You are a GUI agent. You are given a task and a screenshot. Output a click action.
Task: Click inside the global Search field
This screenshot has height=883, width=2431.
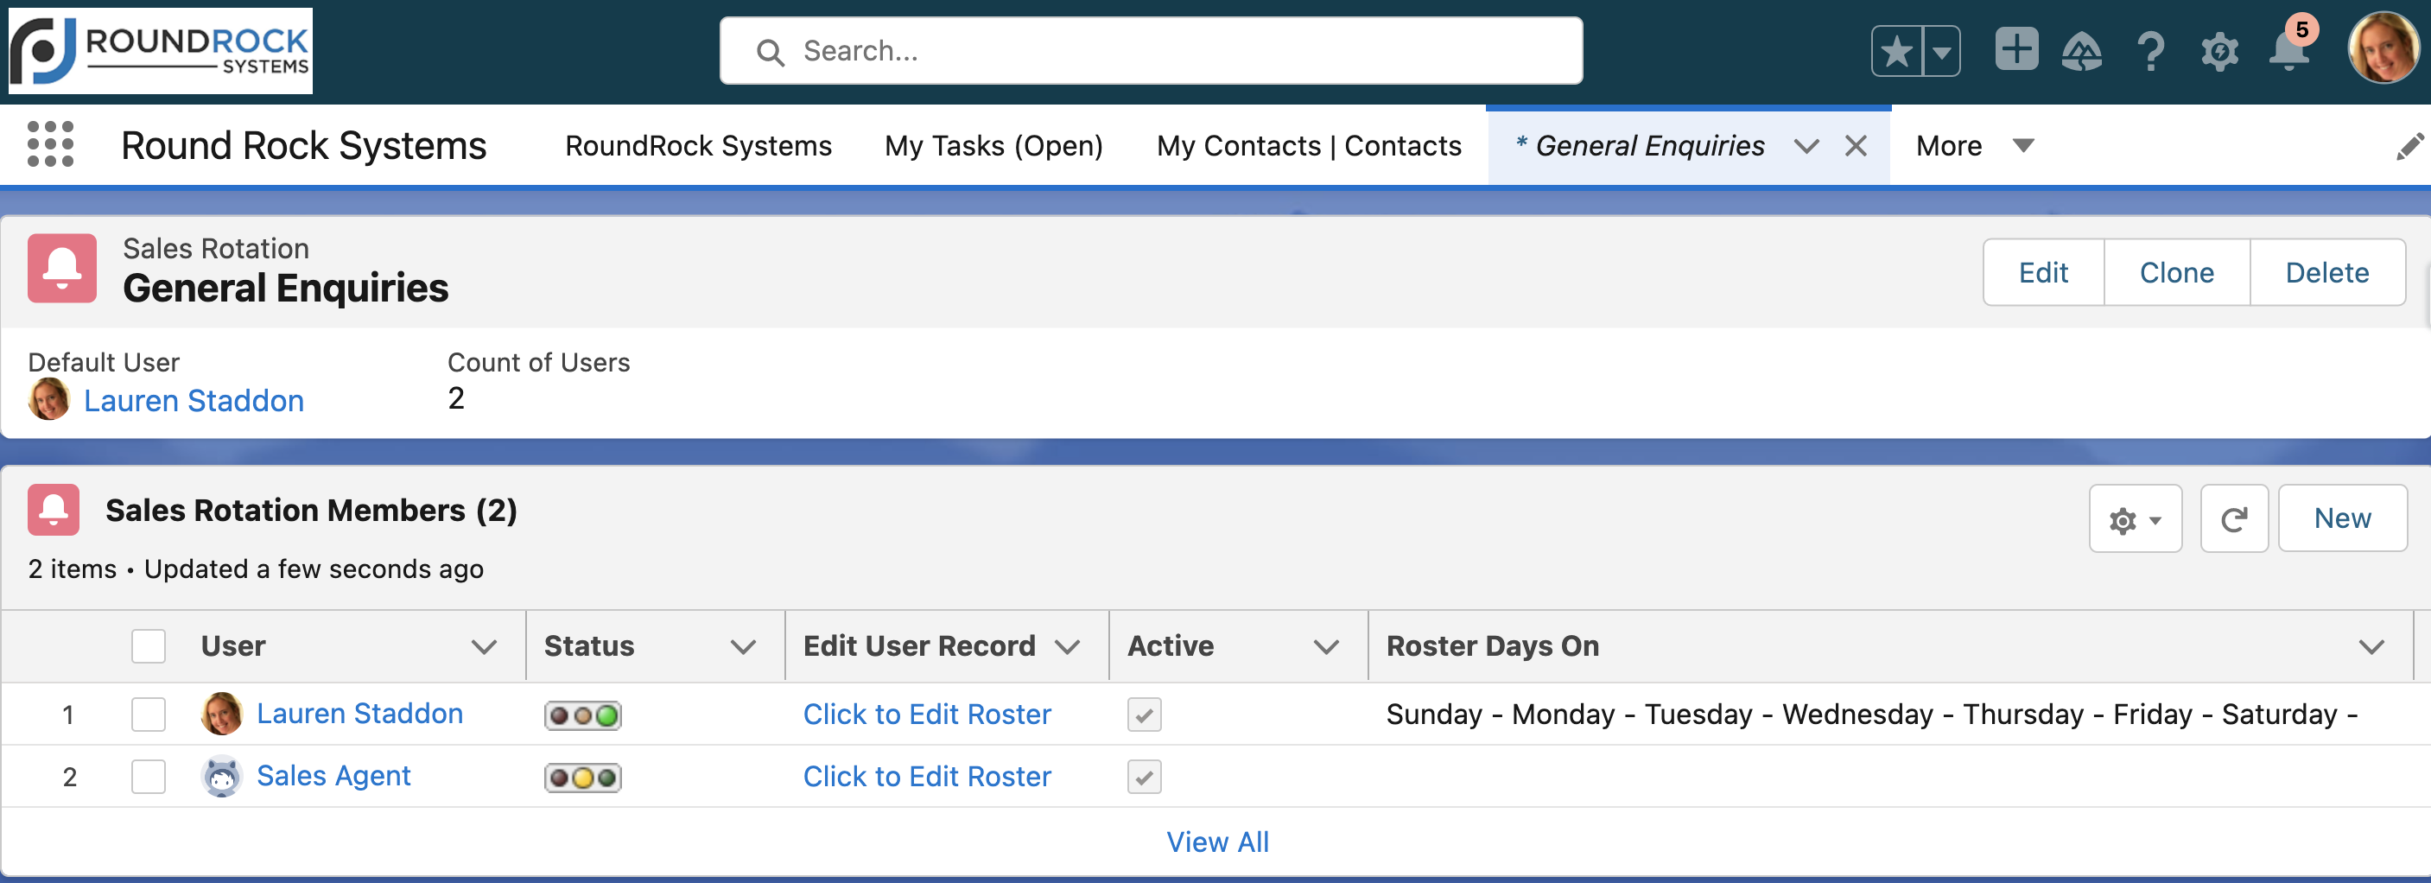click(x=1150, y=50)
